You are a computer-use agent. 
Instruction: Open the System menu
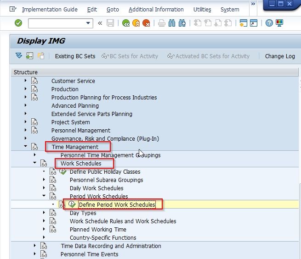[230, 9]
